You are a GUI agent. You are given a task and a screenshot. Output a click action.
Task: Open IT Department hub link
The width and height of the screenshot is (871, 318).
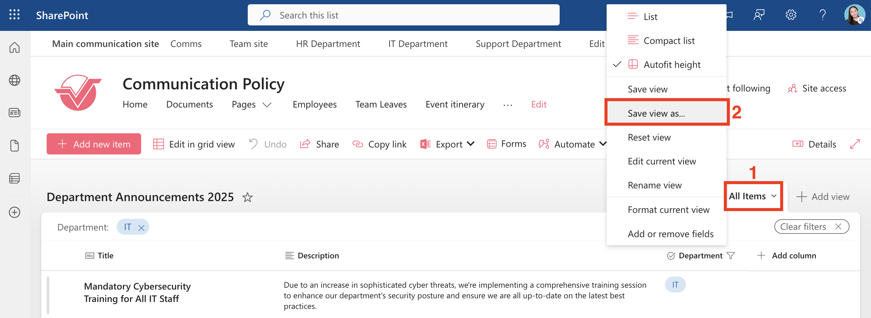point(418,44)
